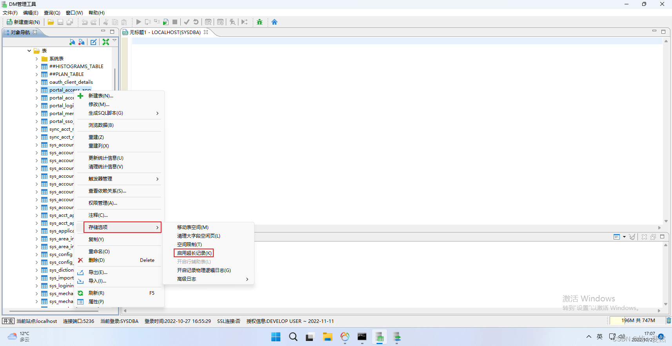Open the 查询(Q) menu
672x346 pixels.
(x=52, y=13)
